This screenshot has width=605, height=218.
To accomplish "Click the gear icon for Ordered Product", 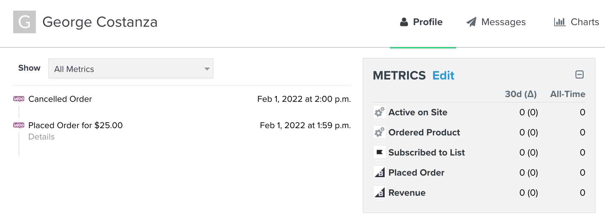I will coord(379,132).
